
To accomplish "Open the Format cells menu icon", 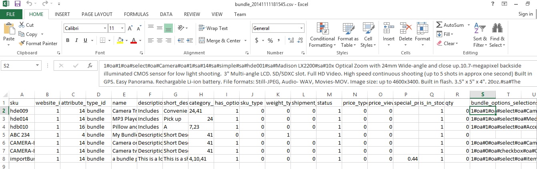I will [x=422, y=28].
